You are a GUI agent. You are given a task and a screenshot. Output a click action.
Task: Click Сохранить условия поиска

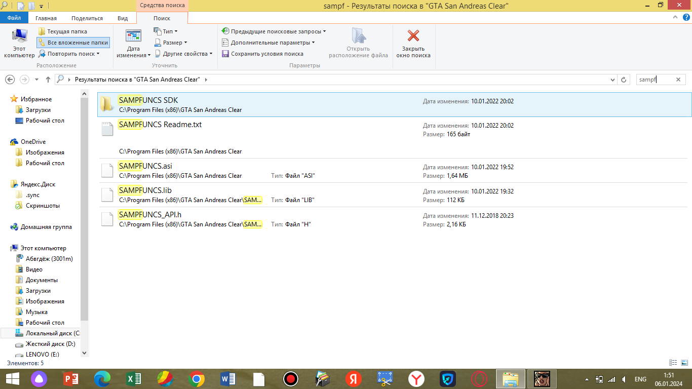(262, 54)
